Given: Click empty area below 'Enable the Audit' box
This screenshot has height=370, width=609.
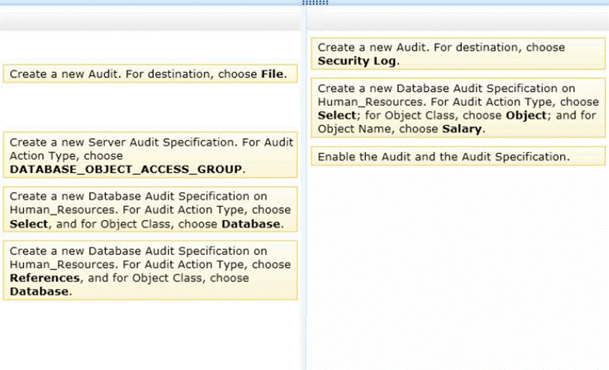Looking at the screenshot, I should (457, 263).
